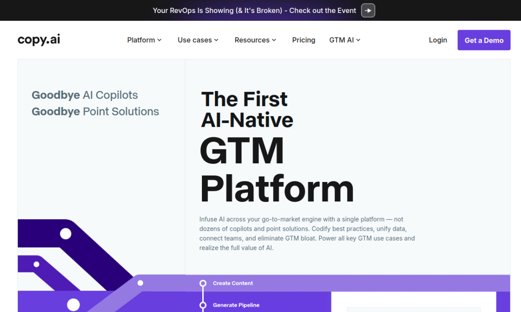The height and width of the screenshot is (312, 521).
Task: Expand the Platform dropdown menu
Action: tap(144, 40)
